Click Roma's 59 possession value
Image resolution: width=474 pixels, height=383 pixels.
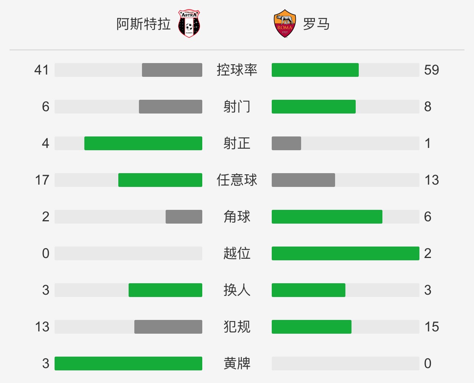tap(432, 70)
